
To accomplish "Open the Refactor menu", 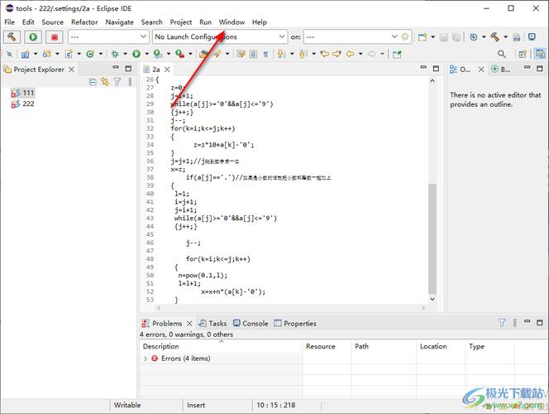I will click(x=84, y=22).
